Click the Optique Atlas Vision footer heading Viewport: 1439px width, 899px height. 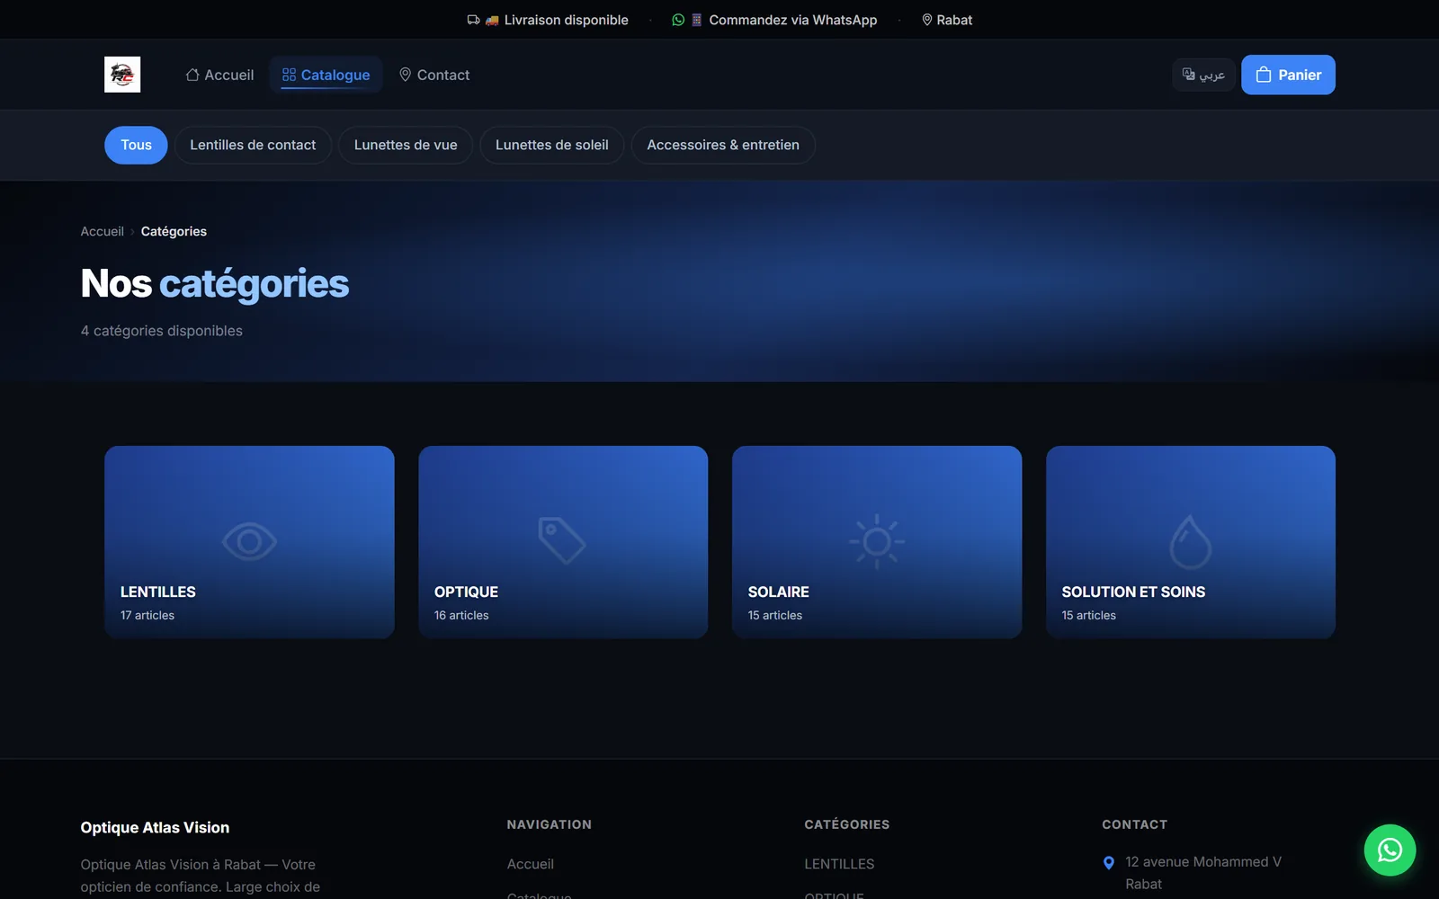click(x=155, y=827)
